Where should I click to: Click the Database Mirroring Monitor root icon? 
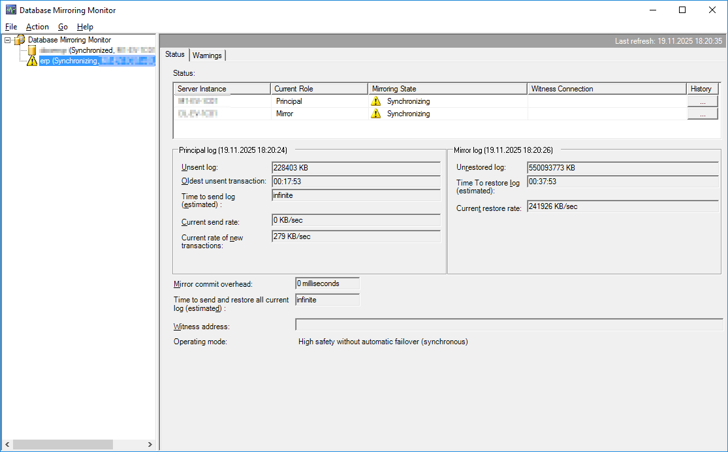[20, 40]
